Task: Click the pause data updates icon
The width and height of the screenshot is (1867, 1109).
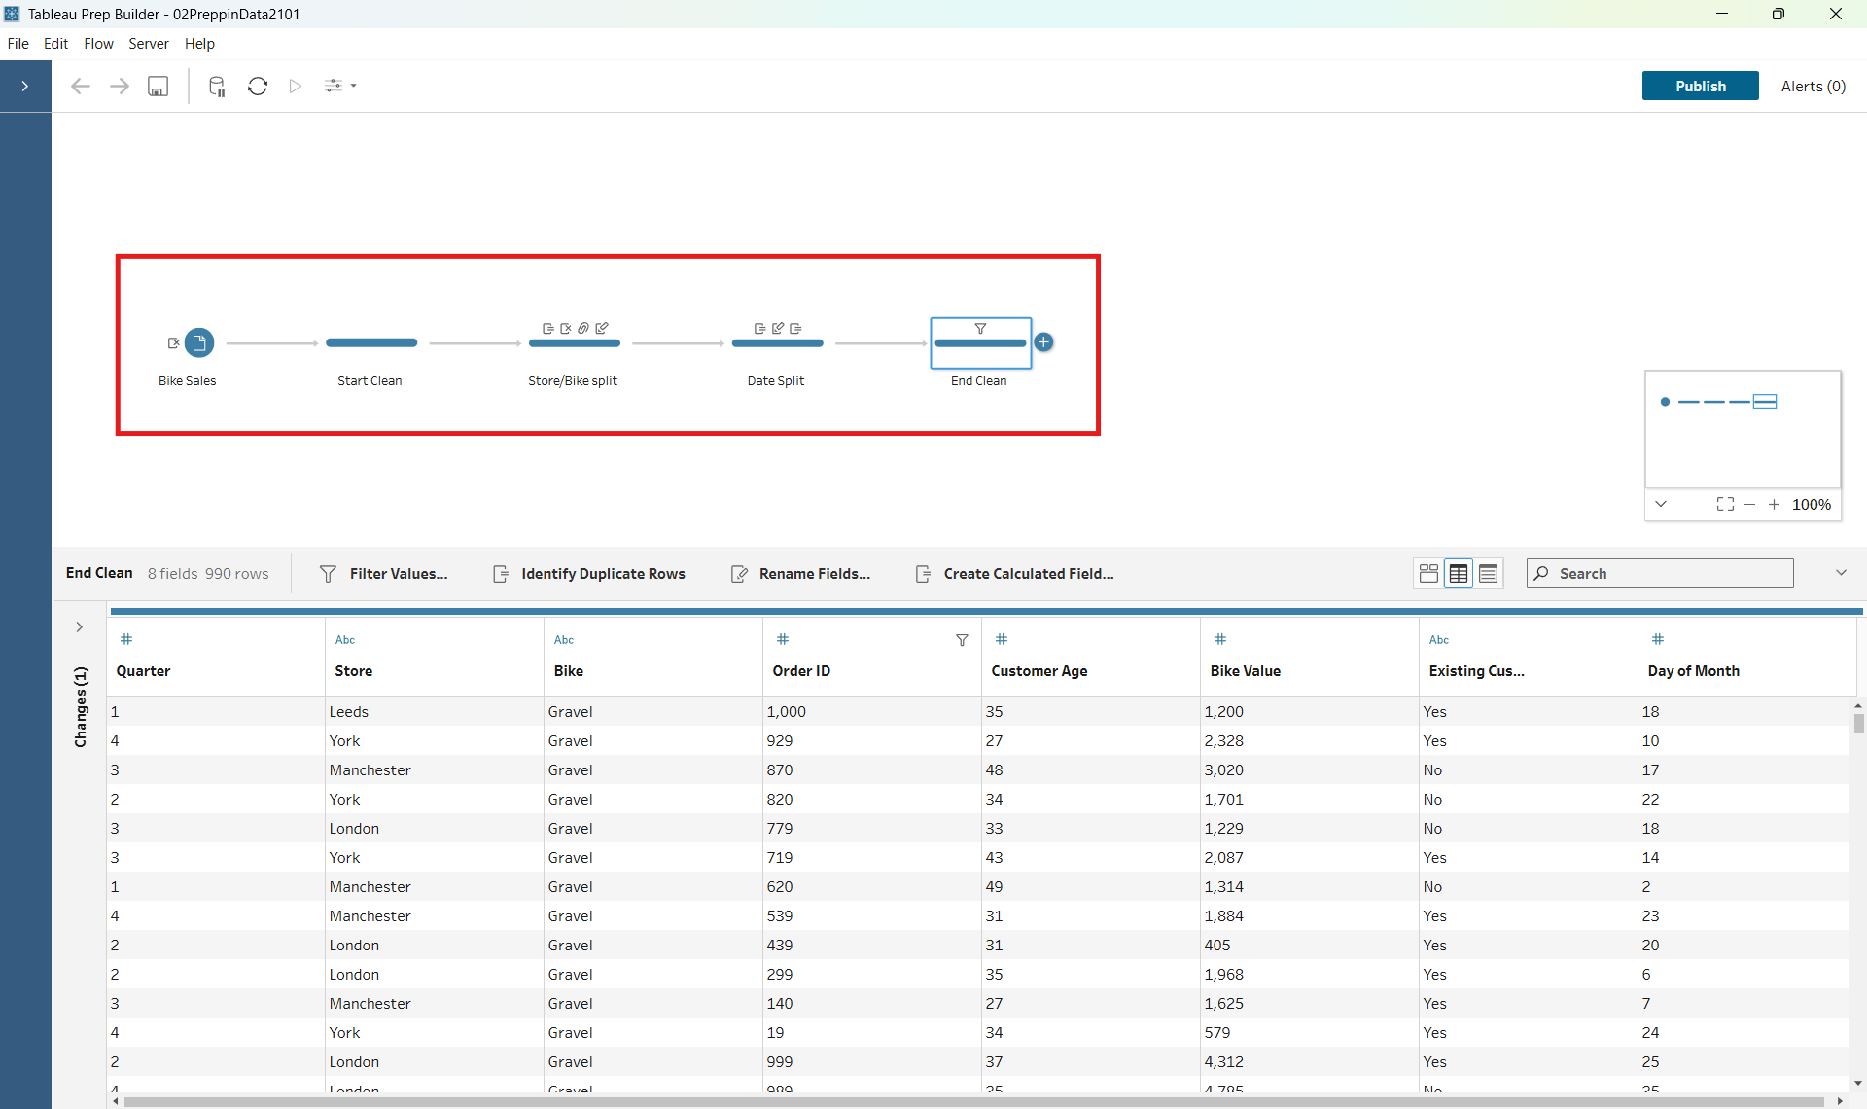Action: 217,87
